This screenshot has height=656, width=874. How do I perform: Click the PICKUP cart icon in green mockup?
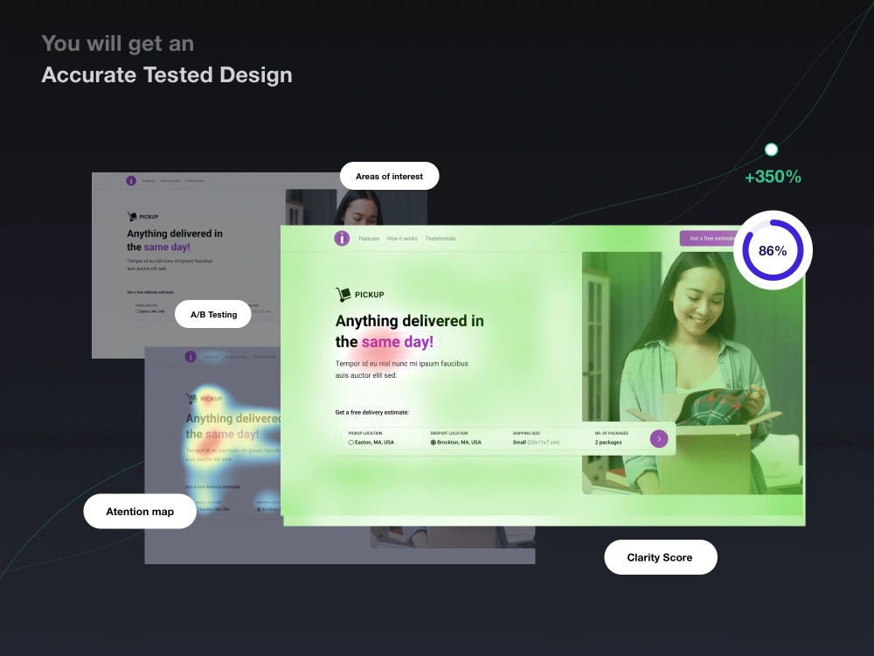tap(343, 294)
